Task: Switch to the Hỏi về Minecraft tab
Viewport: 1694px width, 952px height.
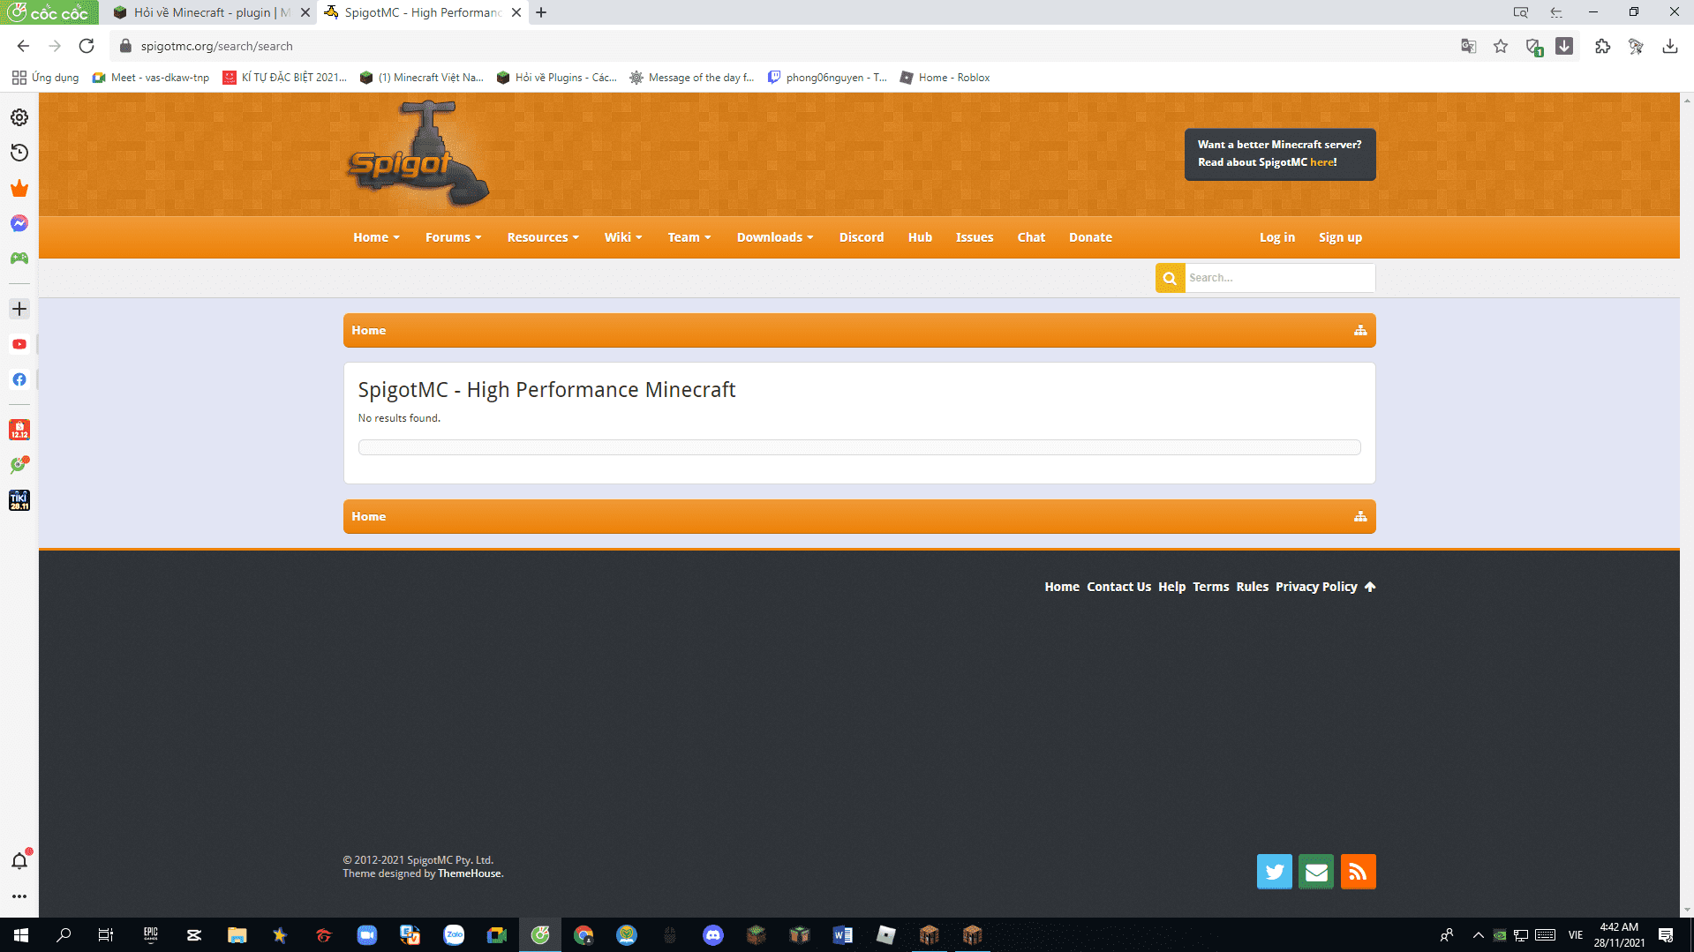Action: [x=209, y=12]
